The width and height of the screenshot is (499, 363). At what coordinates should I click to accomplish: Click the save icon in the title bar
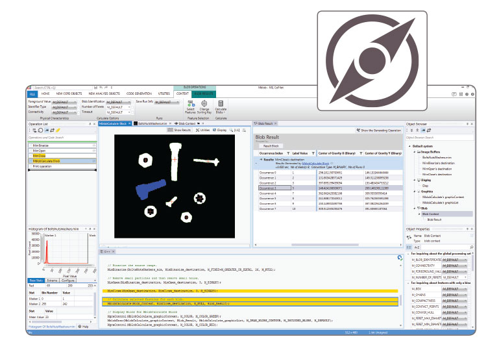pyautogui.click(x=95, y=88)
